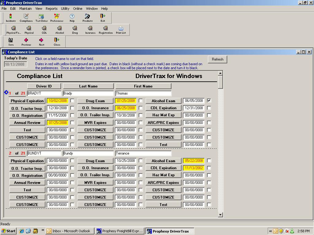314x235 pixels.
Task: Click scrollbar down arrow in Compliance List
Action: [220, 215]
